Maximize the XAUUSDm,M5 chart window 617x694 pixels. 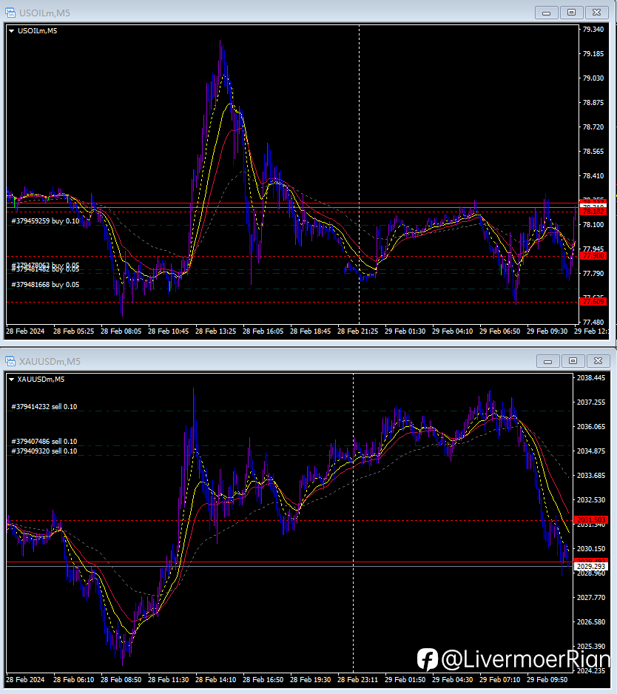pyautogui.click(x=573, y=361)
